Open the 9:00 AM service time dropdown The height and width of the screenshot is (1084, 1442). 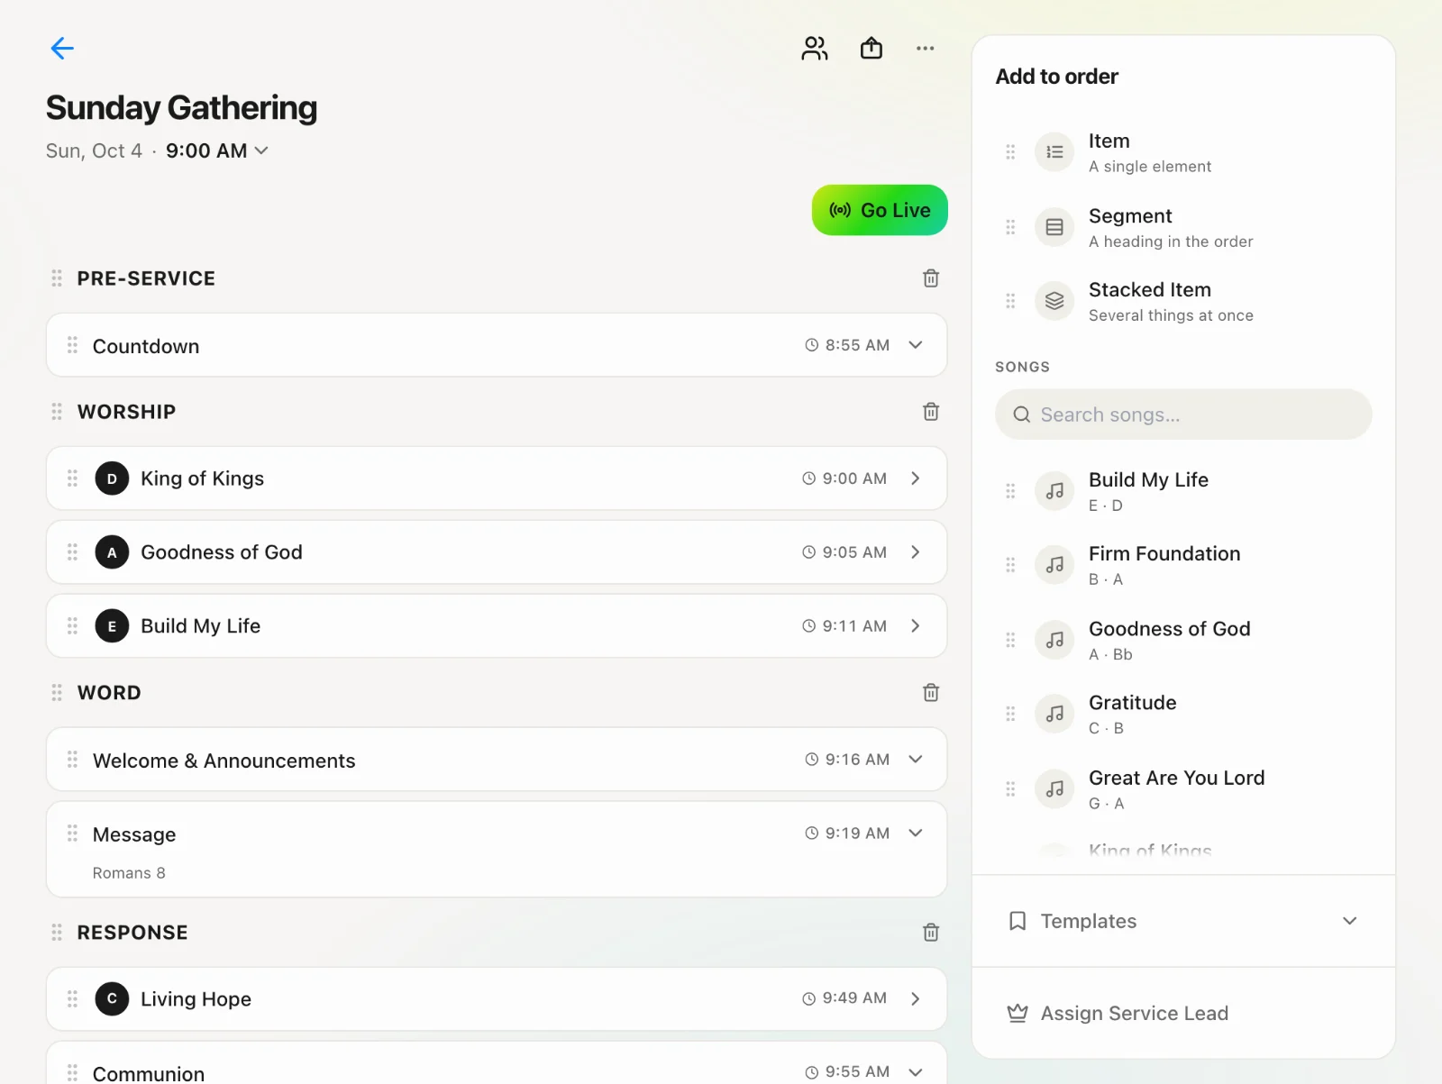tap(217, 150)
